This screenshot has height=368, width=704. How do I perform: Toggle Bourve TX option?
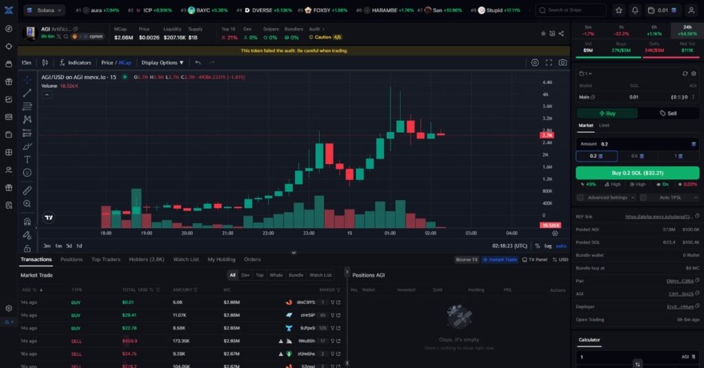467,260
